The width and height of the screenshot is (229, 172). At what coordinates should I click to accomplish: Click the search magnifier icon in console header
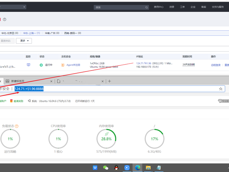(146, 7)
